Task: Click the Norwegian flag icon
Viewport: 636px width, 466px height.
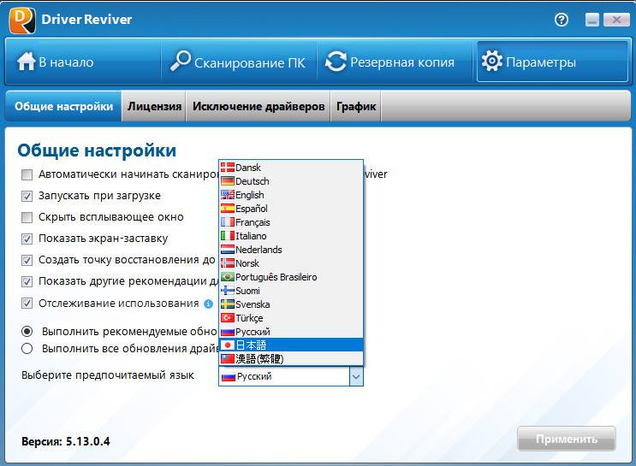Action: pyautogui.click(x=228, y=263)
